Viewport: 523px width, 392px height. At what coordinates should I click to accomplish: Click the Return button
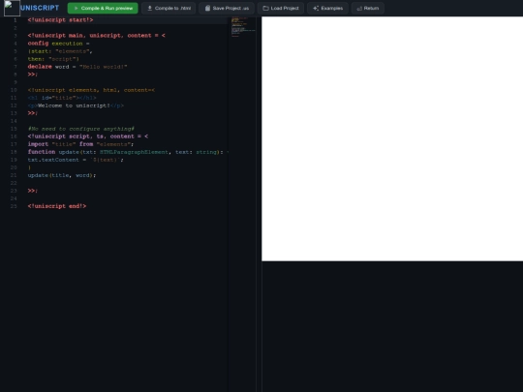point(368,8)
